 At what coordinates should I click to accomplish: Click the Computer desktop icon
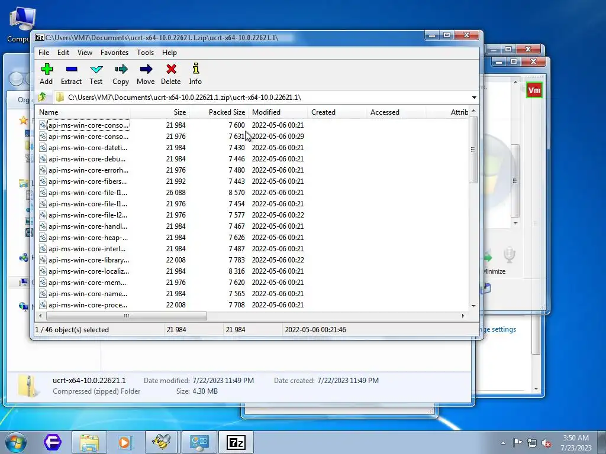tap(22, 25)
